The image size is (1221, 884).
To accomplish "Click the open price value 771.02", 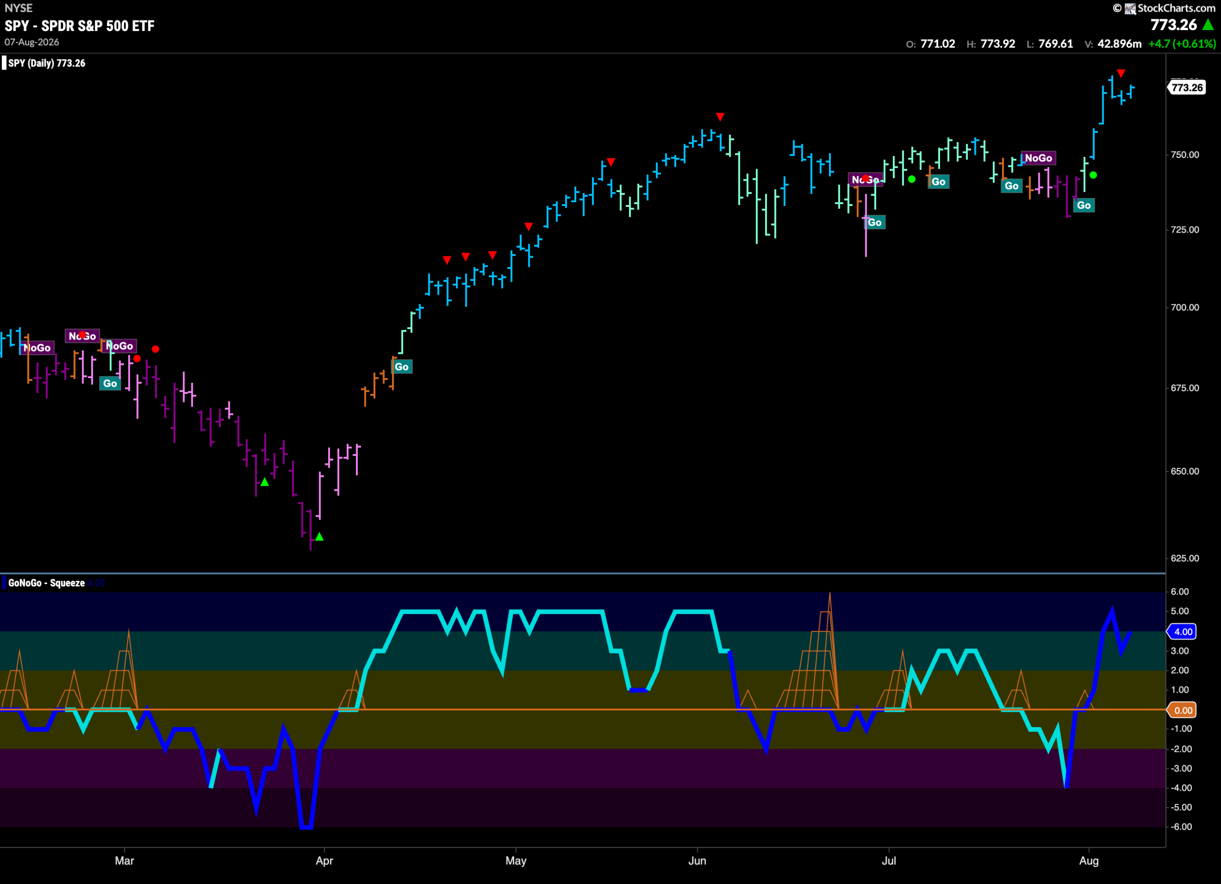I will (x=938, y=43).
